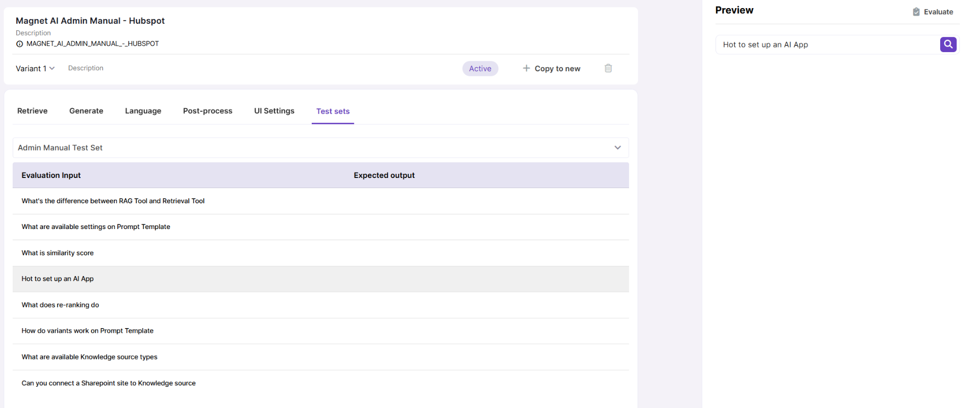Click the variant Description field
The height and width of the screenshot is (408, 966).
click(x=86, y=68)
